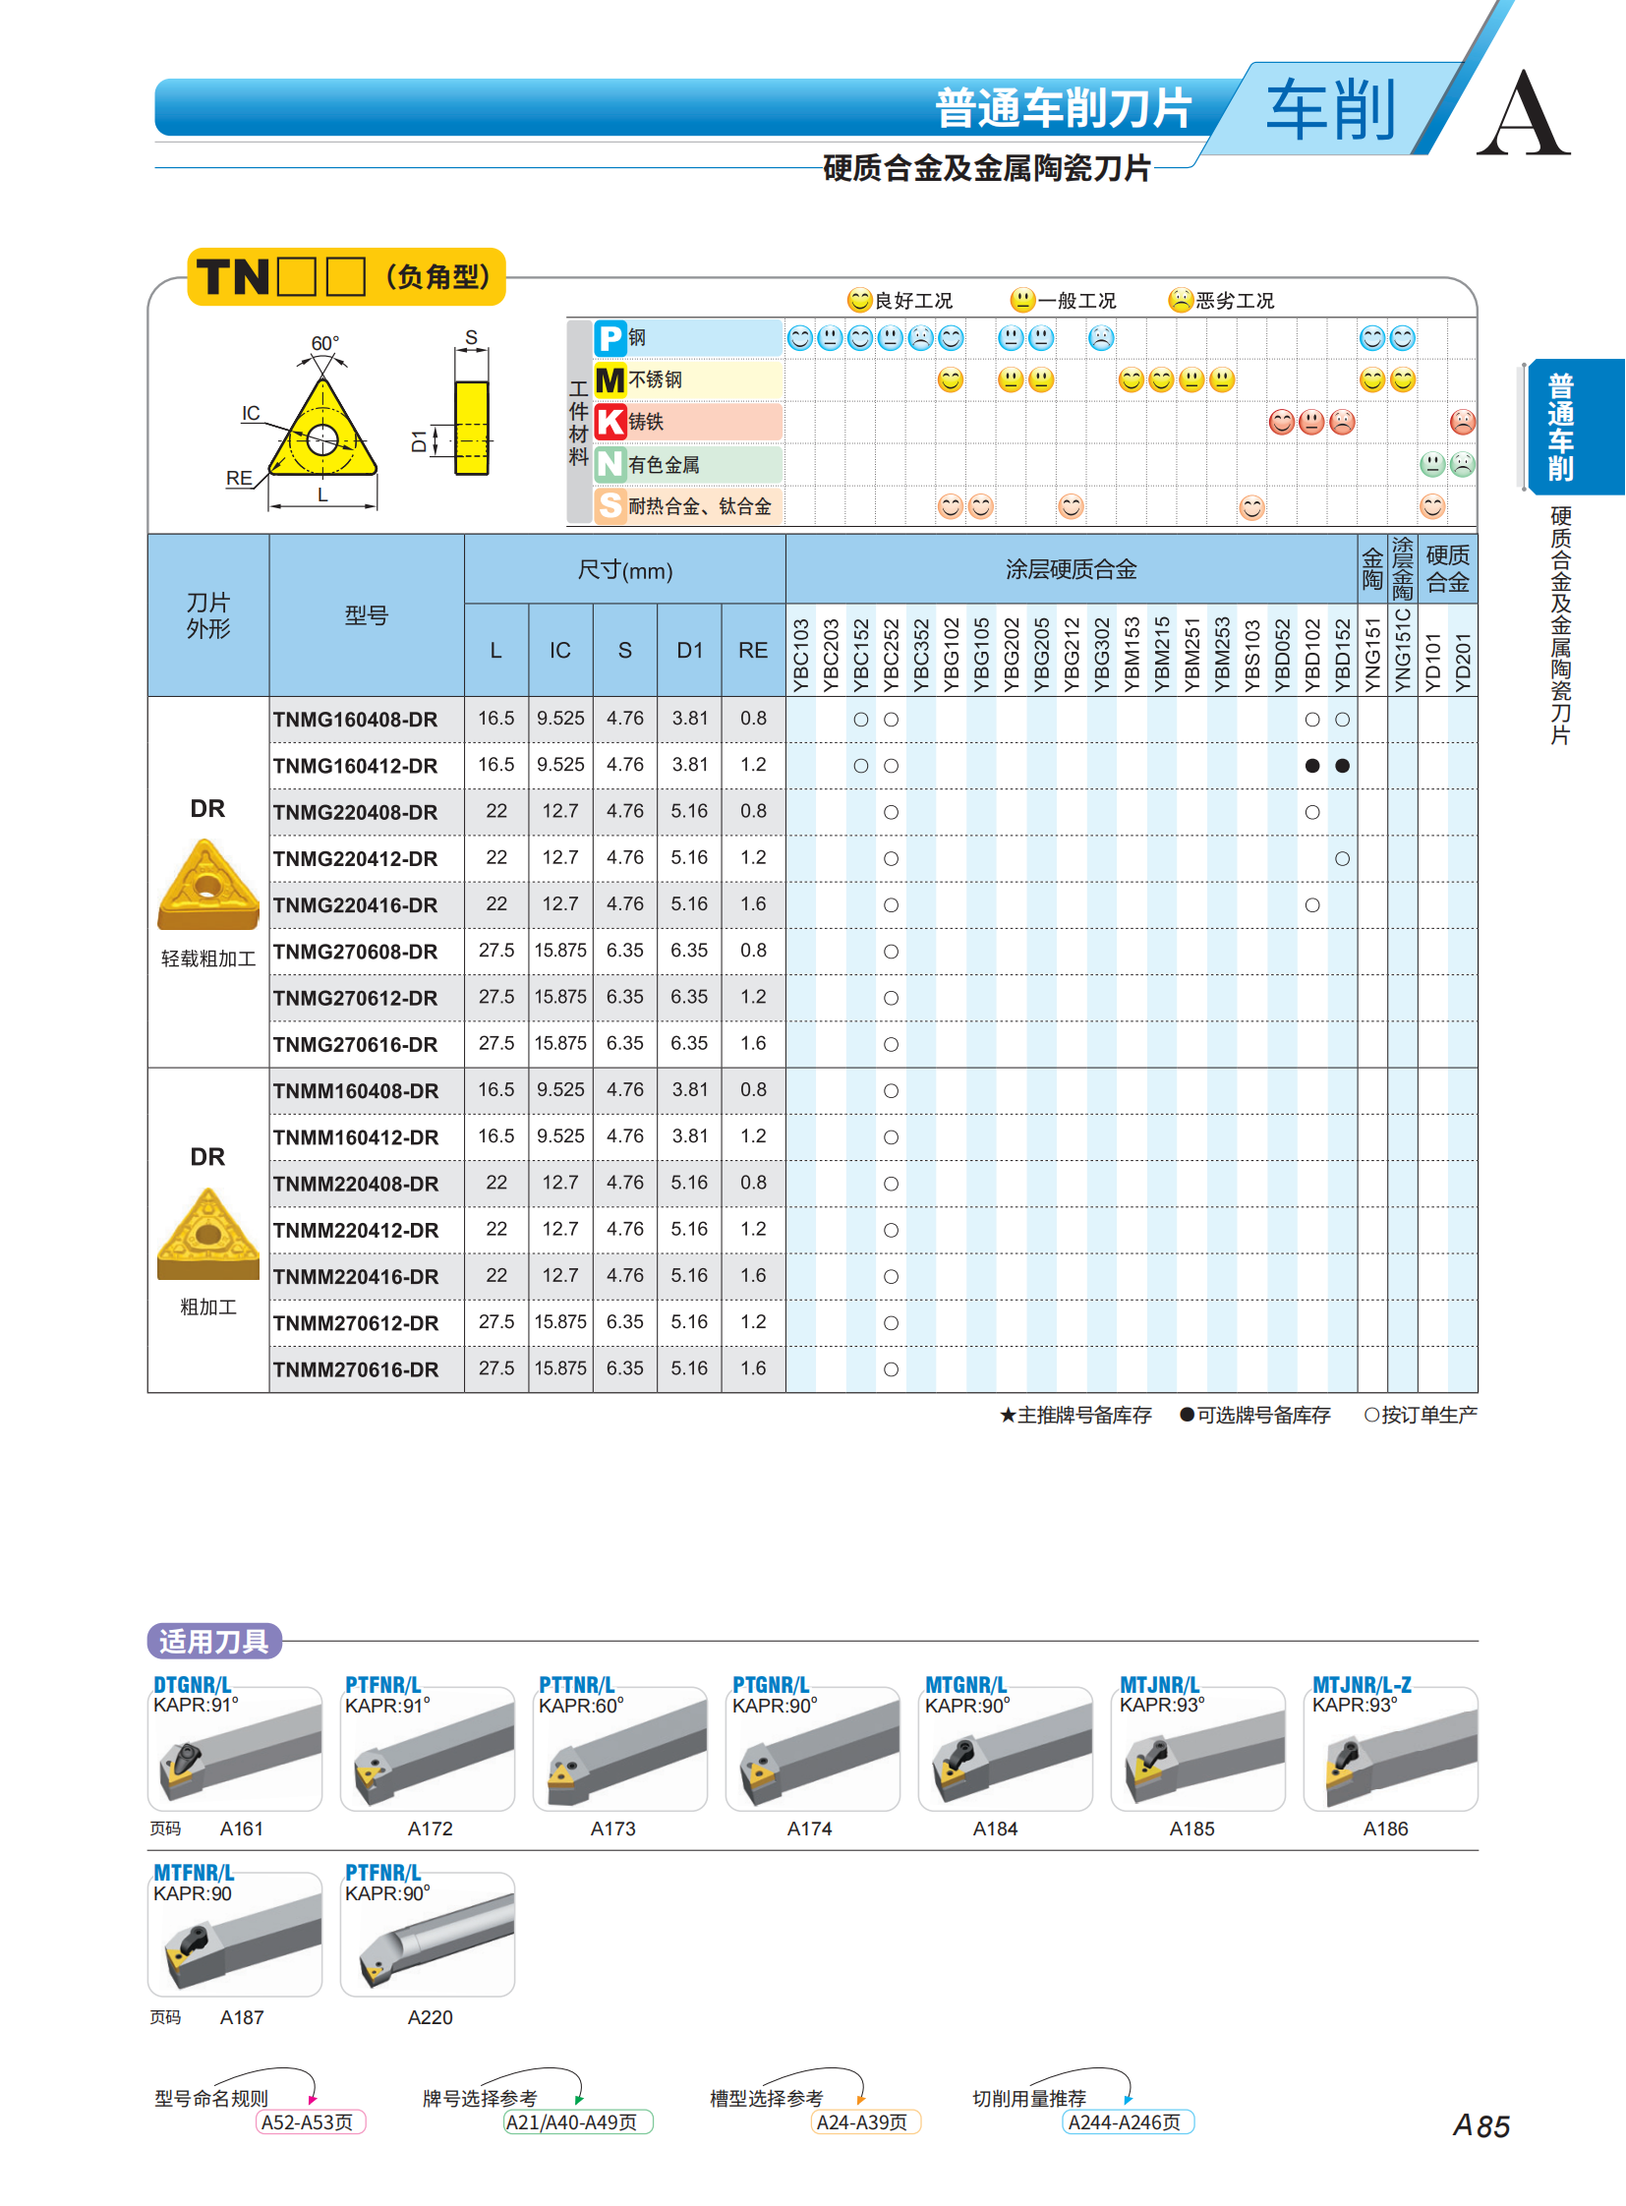Image resolution: width=1626 pixels, height=2206 pixels.
Task: Click the TNMM220416-DR model row label
Action: pyautogui.click(x=356, y=1277)
